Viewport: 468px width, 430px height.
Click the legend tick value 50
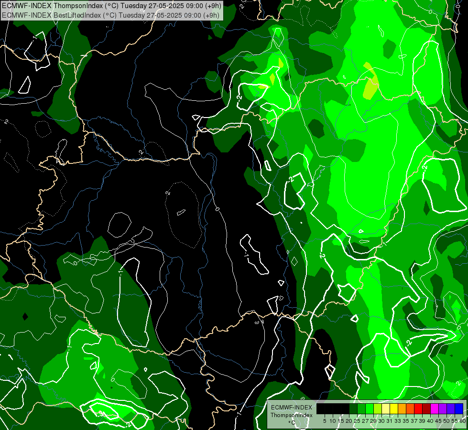click(x=446, y=421)
